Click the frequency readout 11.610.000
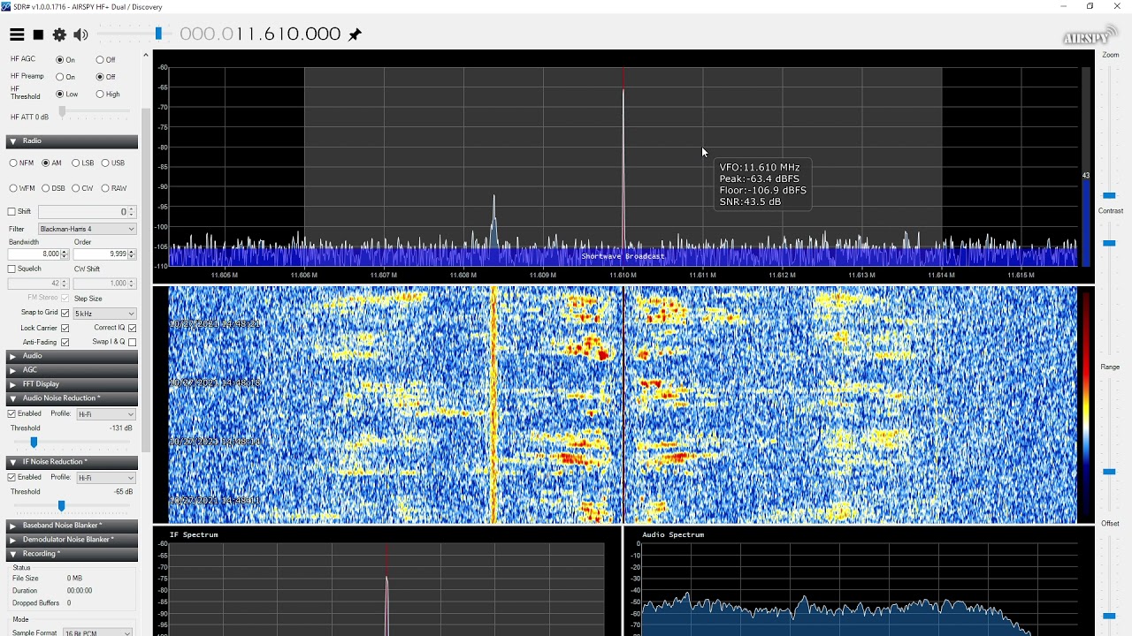1132x636 pixels. pos(260,34)
